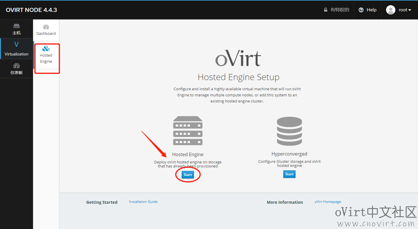This screenshot has width=418, height=229.
Task: Click the Hosted Engine server rack graphic
Action: [188, 131]
